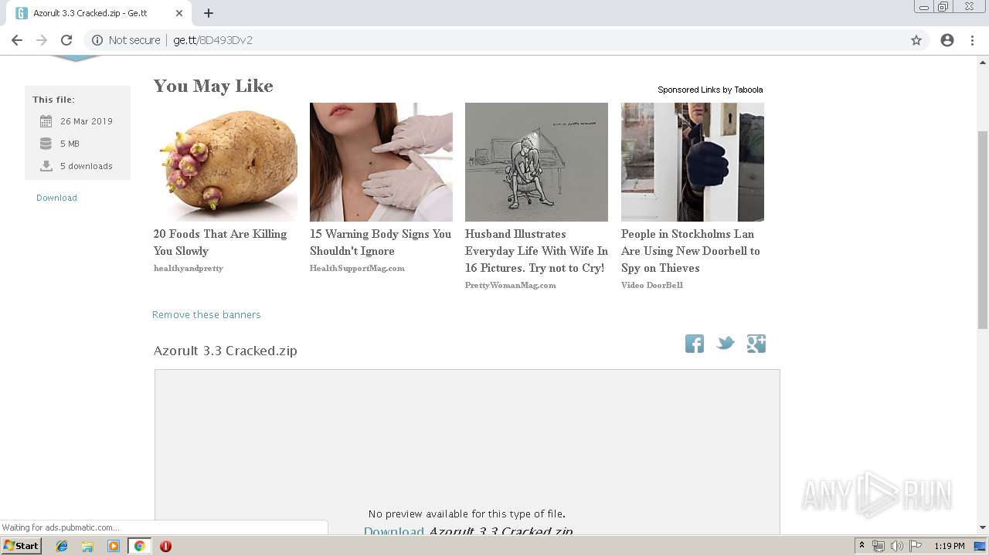
Task: Click the Video DoorBell source label
Action: 652,285
